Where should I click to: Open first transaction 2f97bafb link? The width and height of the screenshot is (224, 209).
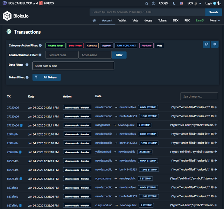(13, 134)
